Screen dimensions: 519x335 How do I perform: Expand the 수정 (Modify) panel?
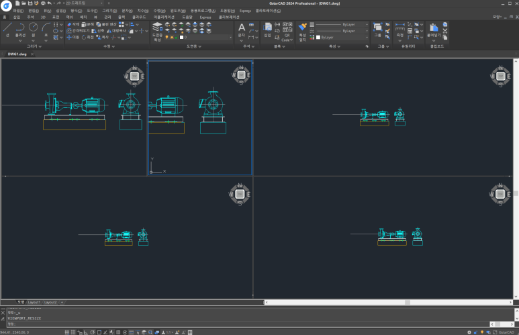[x=109, y=46]
